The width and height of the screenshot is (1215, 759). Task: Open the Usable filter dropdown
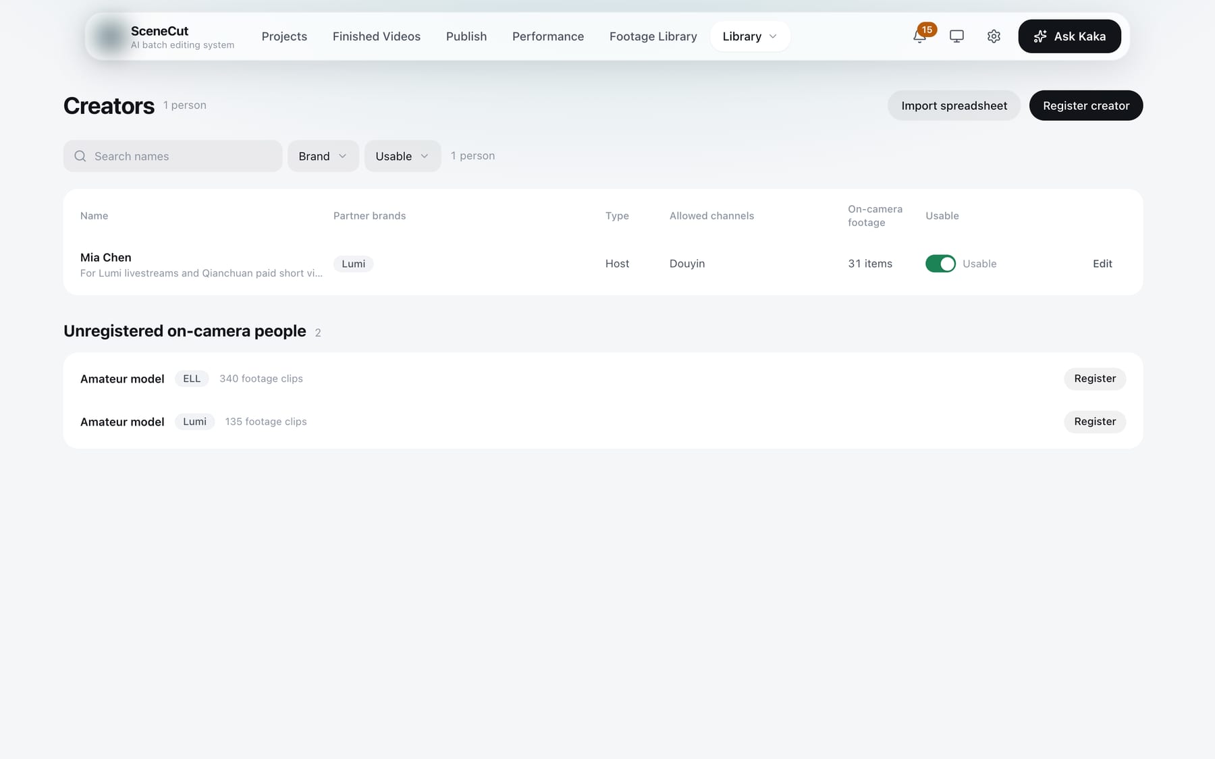tap(402, 156)
